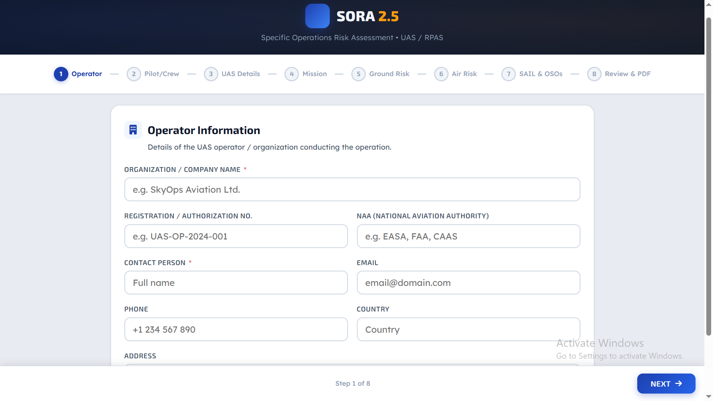The width and height of the screenshot is (713, 401).
Task: Click the NAA input field
Action: [468, 236]
